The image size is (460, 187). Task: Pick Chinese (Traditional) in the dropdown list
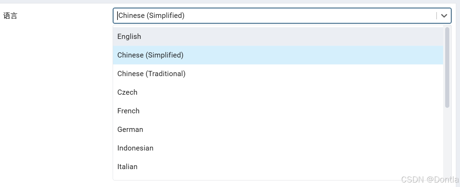click(151, 74)
